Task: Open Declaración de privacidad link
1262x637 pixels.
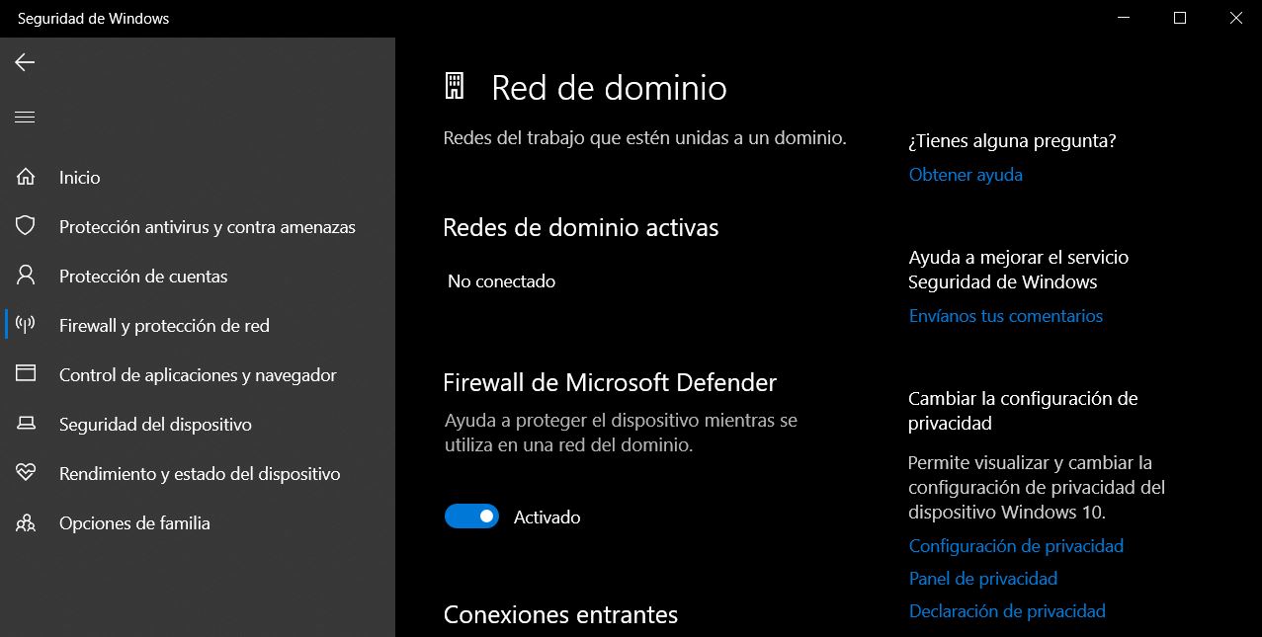Action: pyautogui.click(x=1007, y=611)
